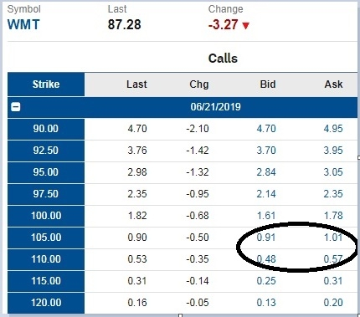
Task: Open the WMT symbol link
Action: coord(23,24)
